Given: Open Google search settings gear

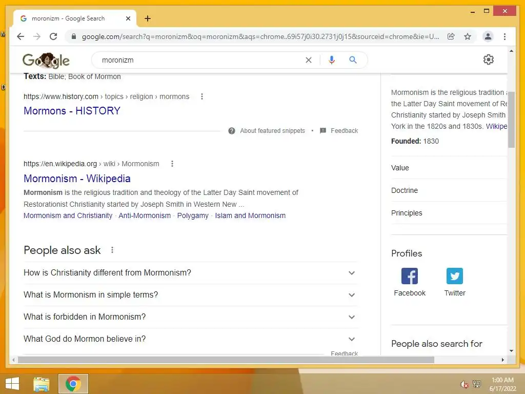Looking at the screenshot, I should tap(489, 60).
